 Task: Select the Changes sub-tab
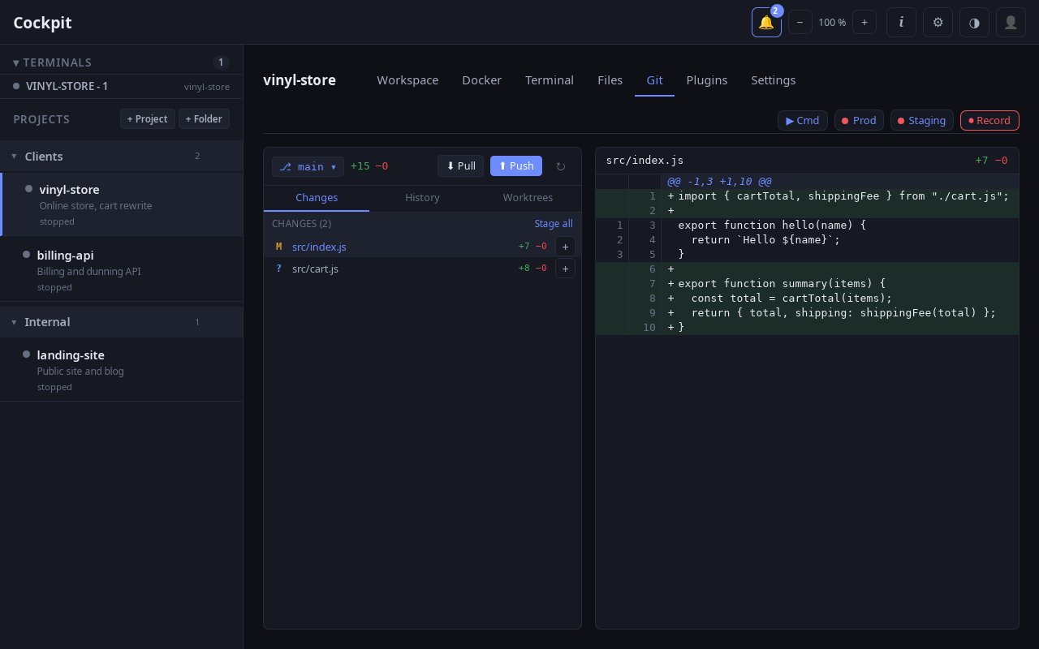pos(317,198)
